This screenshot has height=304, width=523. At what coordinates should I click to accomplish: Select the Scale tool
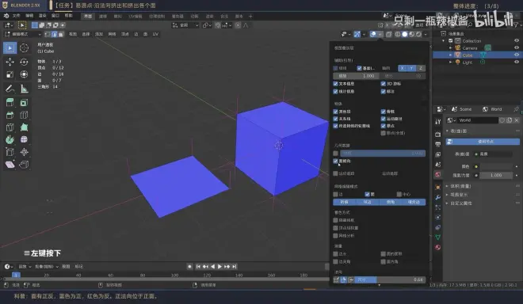tap(10, 74)
